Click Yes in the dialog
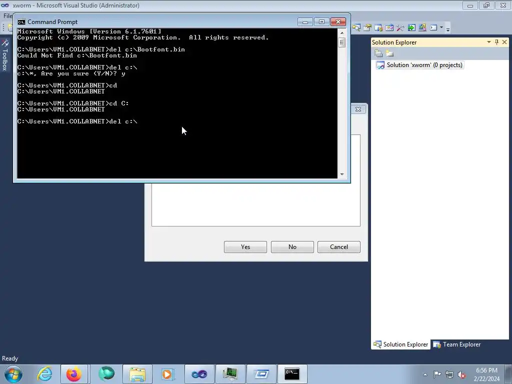The image size is (512, 384). click(245, 247)
